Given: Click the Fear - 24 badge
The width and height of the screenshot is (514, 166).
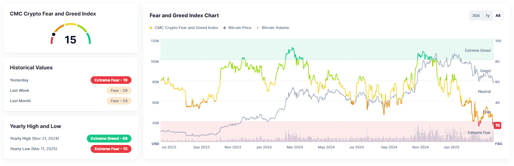Looking at the screenshot, I should pyautogui.click(x=119, y=101).
